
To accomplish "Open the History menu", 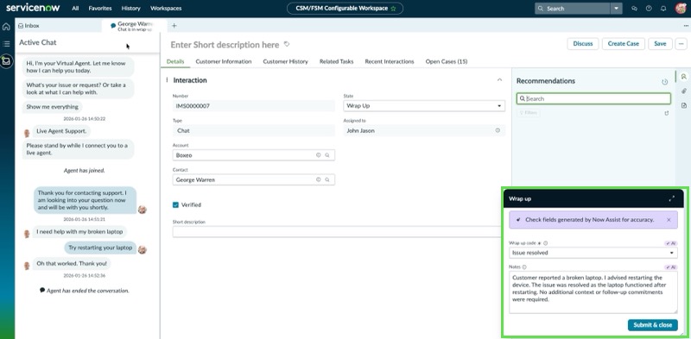I will 131,9.
